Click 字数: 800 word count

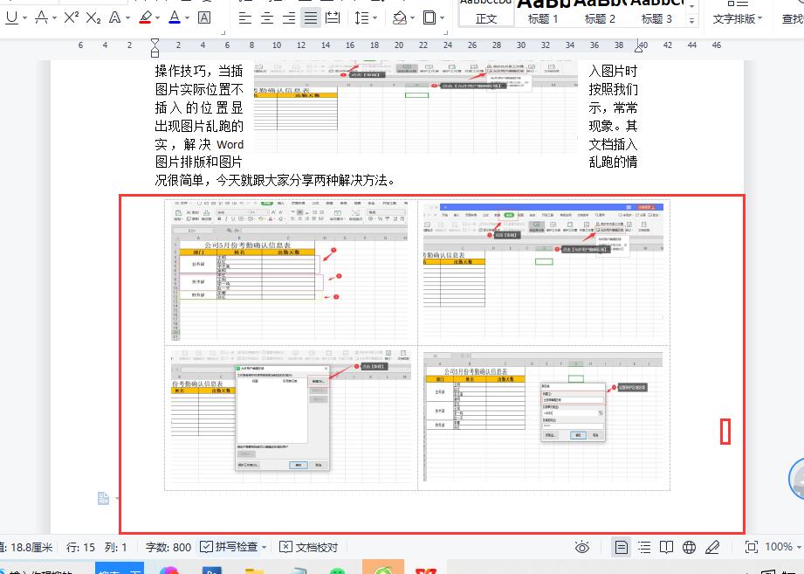click(x=168, y=547)
